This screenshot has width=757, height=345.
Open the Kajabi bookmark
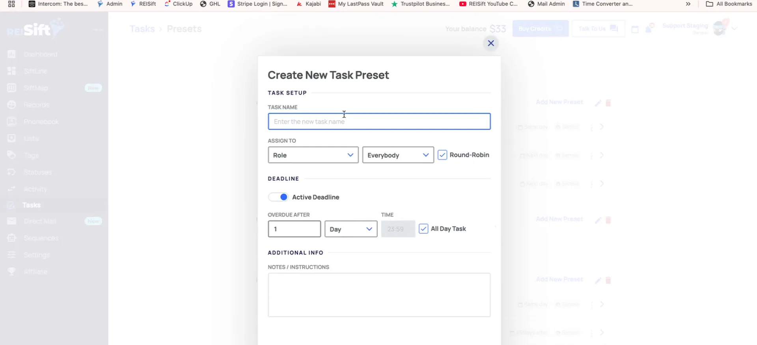click(x=309, y=4)
